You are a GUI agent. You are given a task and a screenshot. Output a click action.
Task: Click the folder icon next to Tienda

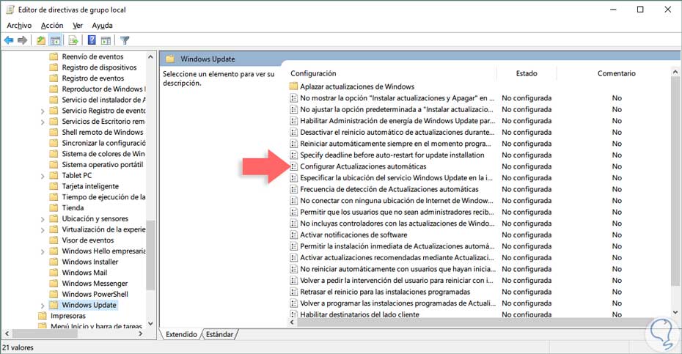point(54,208)
